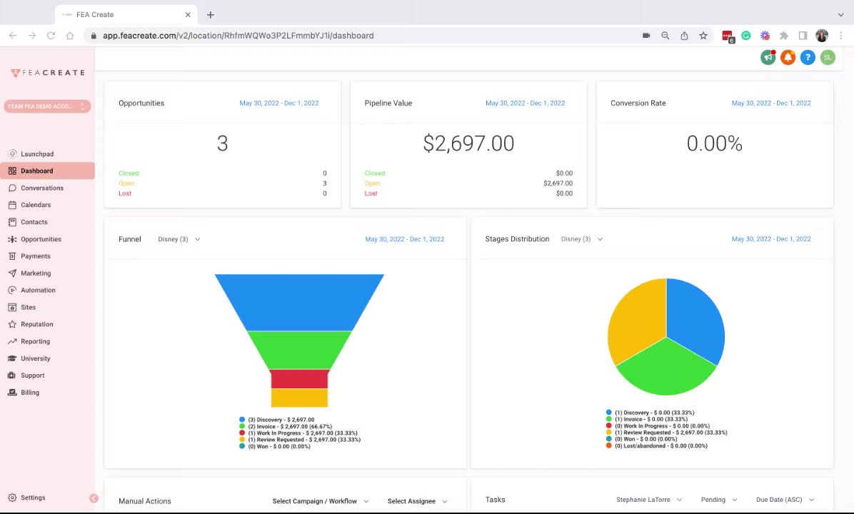Open the SL user avatar menu
Viewport: 854px width, 514px height.
(x=828, y=57)
